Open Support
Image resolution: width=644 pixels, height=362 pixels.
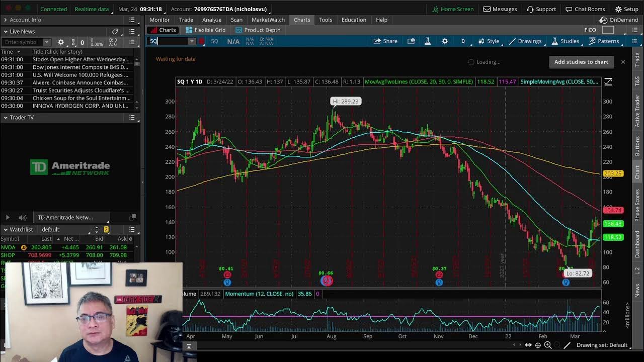(541, 9)
